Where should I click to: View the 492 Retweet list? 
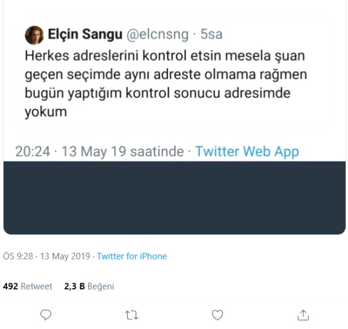(x=28, y=286)
